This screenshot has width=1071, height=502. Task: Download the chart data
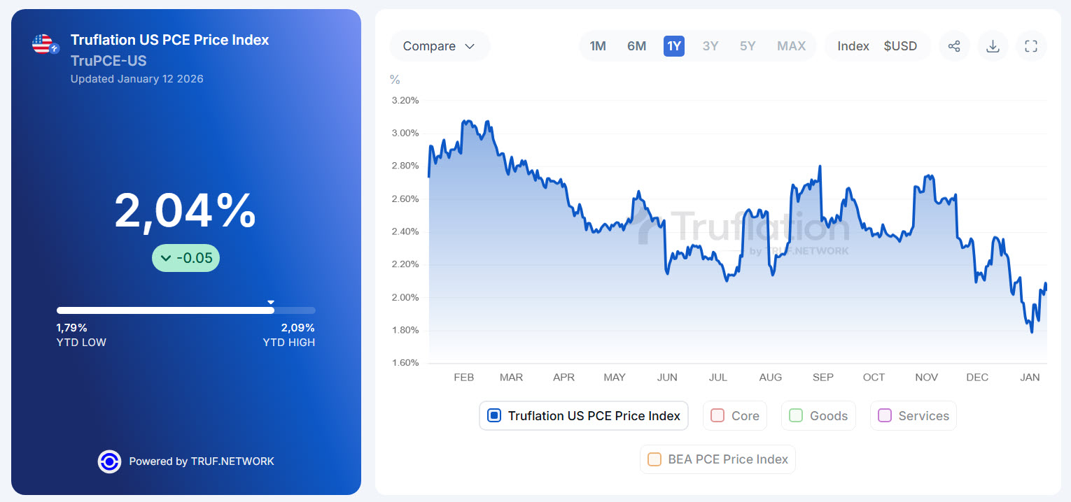(x=992, y=46)
